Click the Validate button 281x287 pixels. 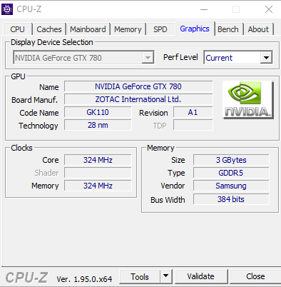click(201, 276)
